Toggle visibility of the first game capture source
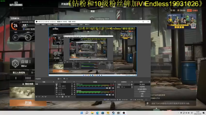The width and height of the screenshot is (206, 115). pyautogui.click(x=72, y=90)
